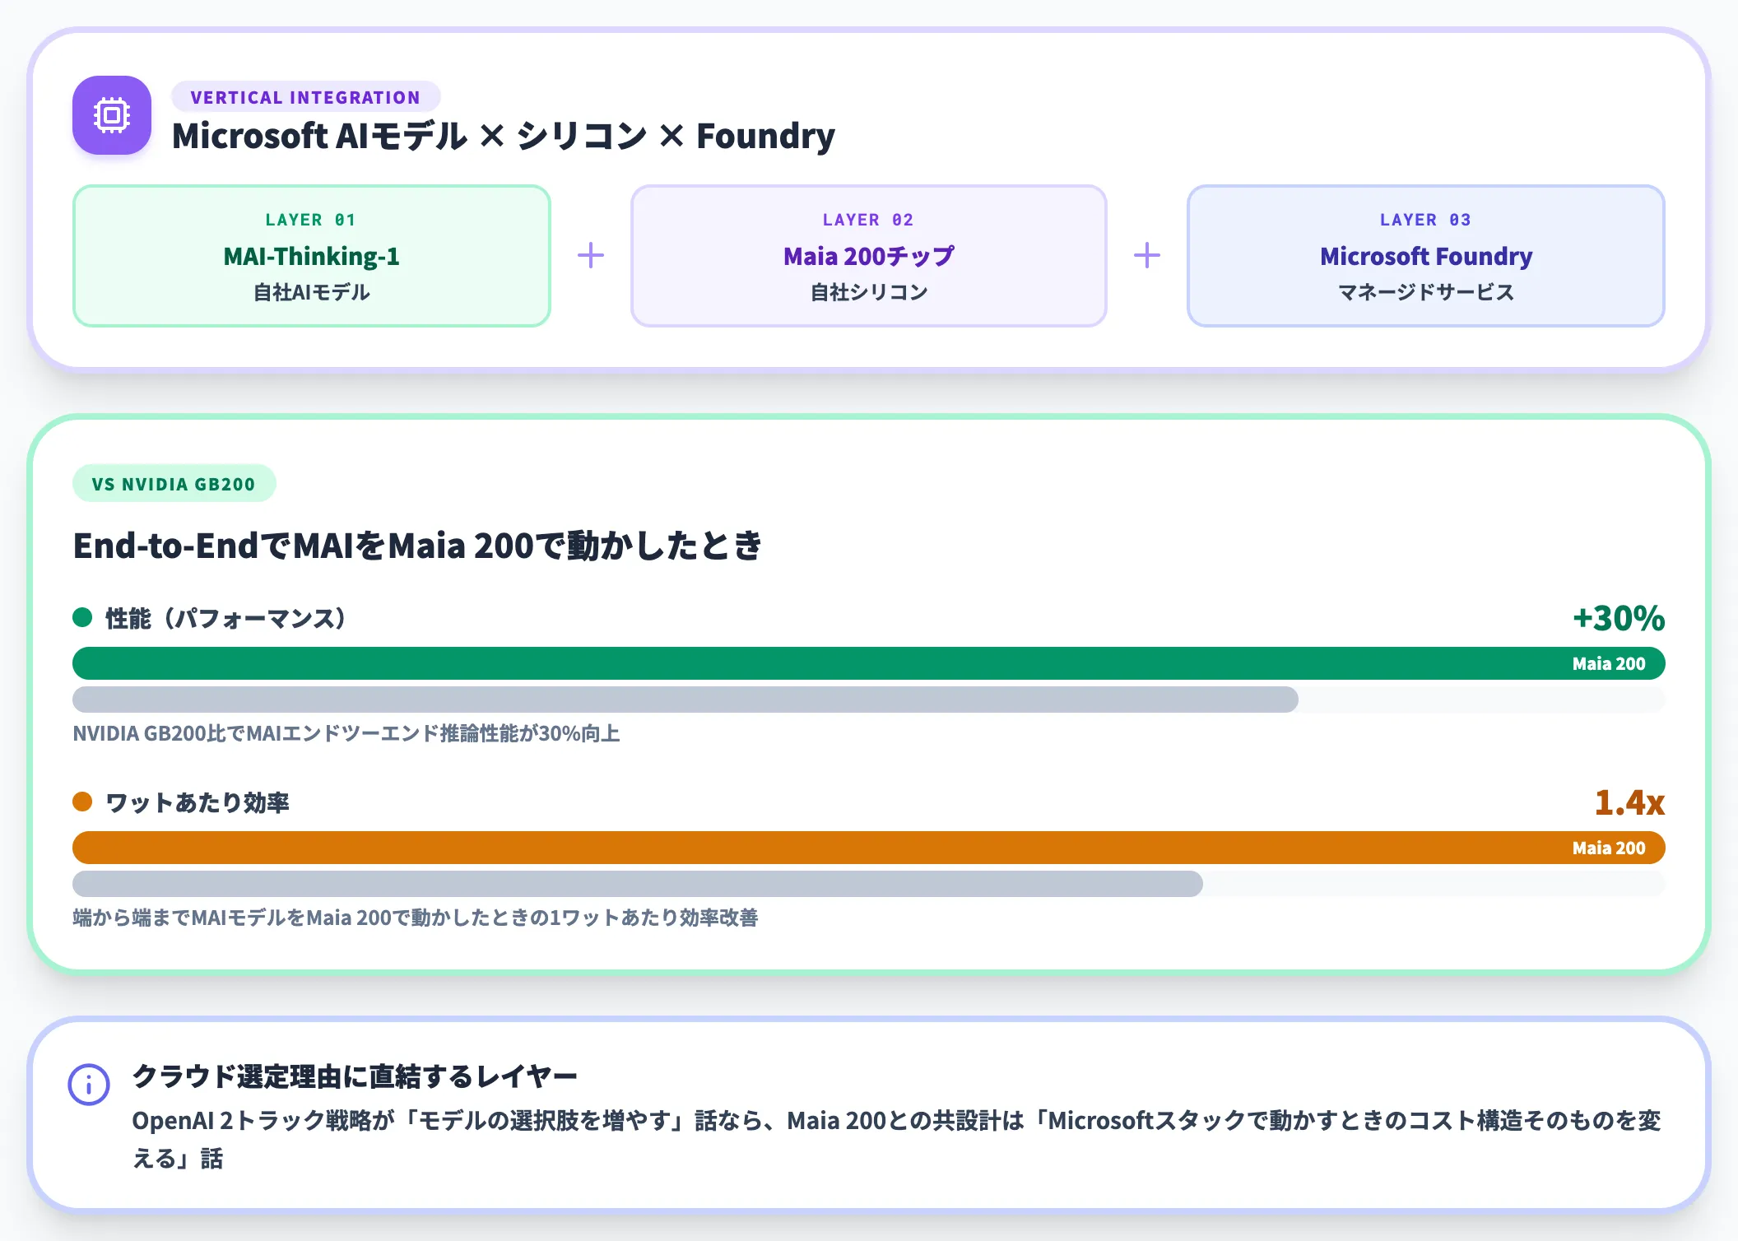Click the info circle icon
This screenshot has width=1738, height=1241.
click(89, 1085)
